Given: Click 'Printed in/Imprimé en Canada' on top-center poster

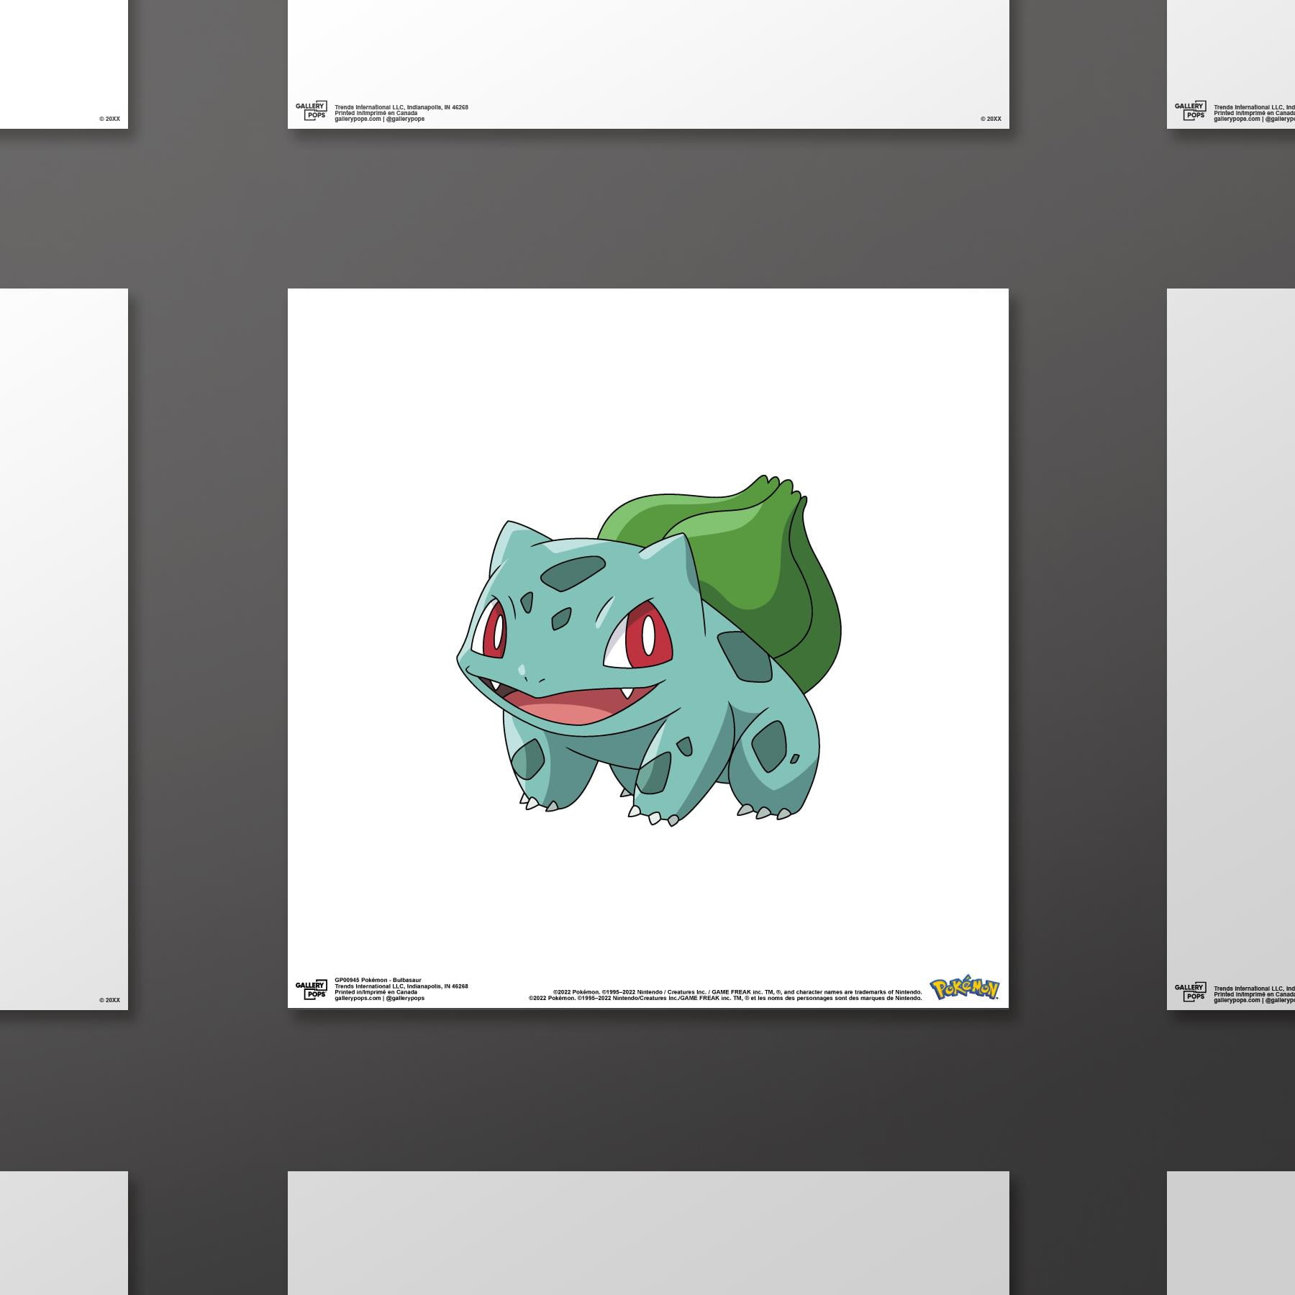Looking at the screenshot, I should pos(376,113).
